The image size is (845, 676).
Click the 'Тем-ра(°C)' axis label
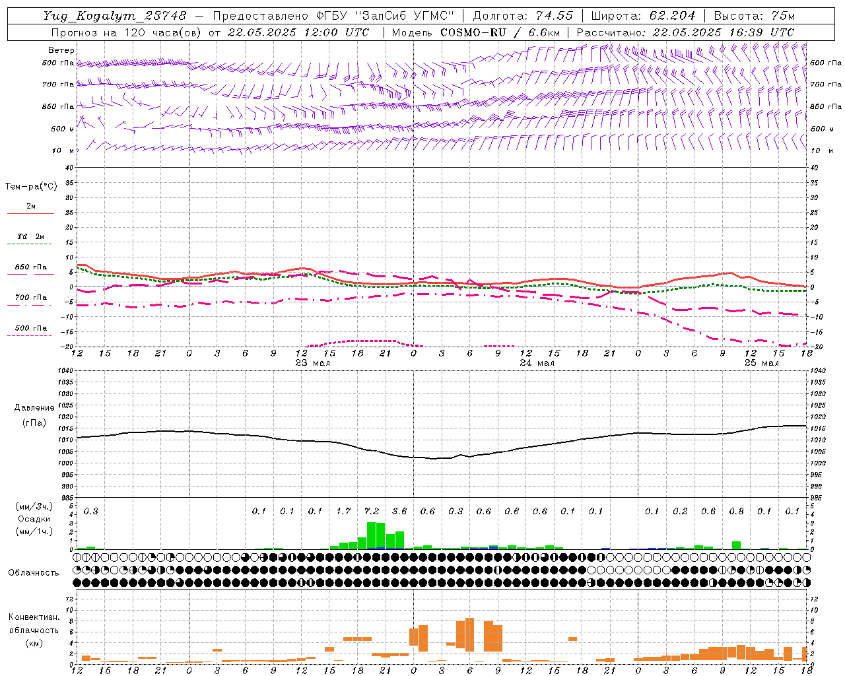32,187
